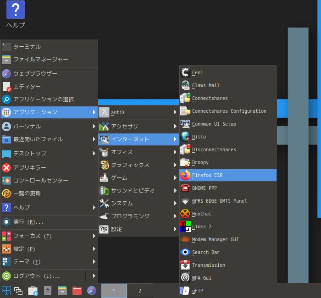Image resolution: width=321 pixels, height=298 pixels.
Task: Open the プログラミング category
Action: 138,216
